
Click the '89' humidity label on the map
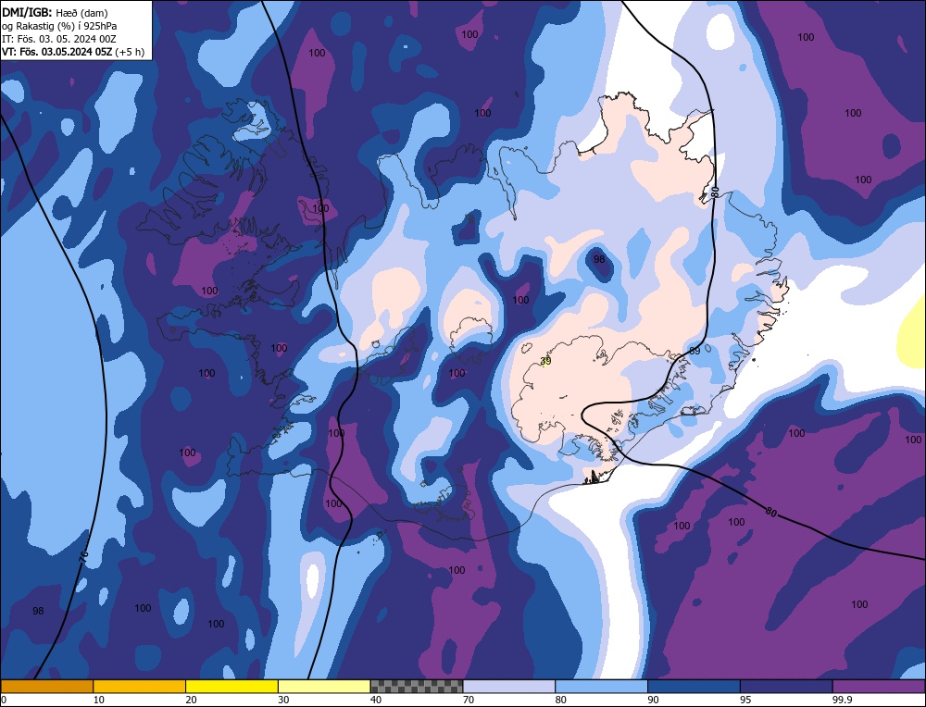[695, 351]
